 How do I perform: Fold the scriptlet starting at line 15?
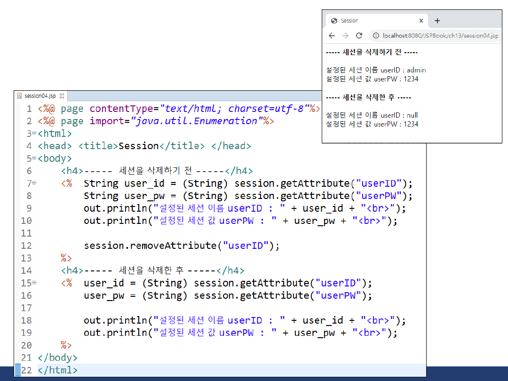[34, 283]
